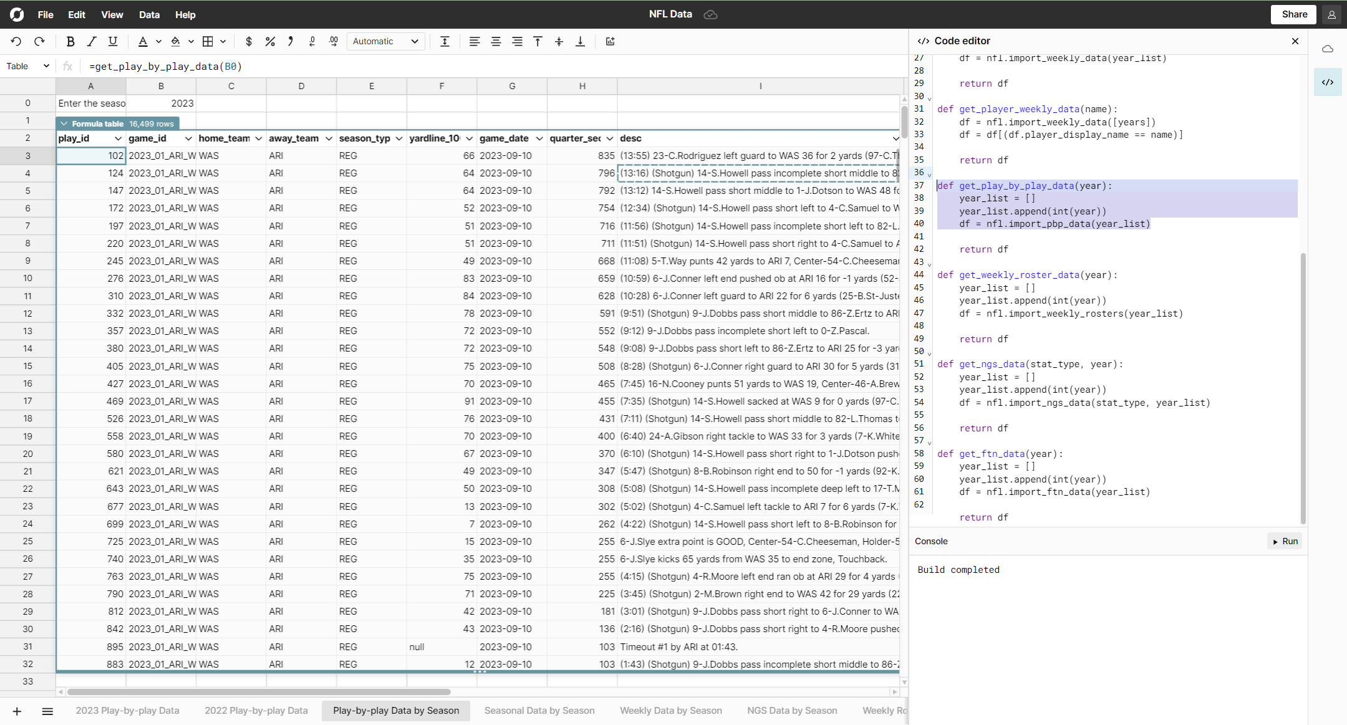Screen dimensions: 1347x725
Task: Toggle underline formatting
Action: point(113,41)
